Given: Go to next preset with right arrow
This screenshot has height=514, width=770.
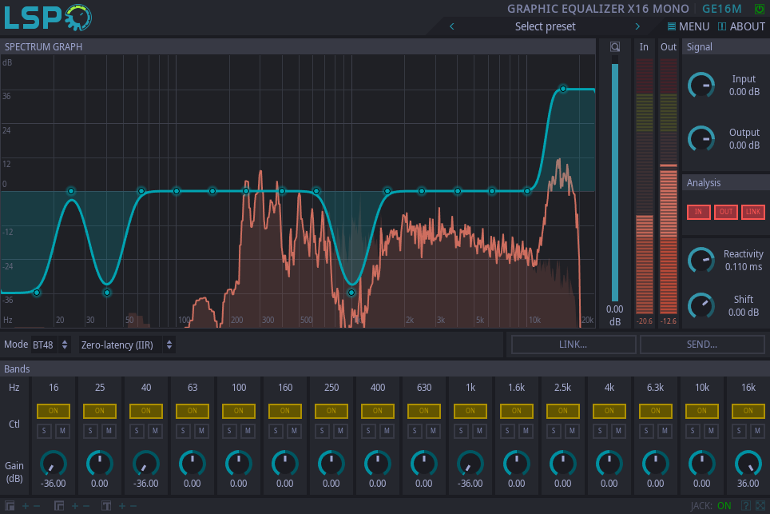Looking at the screenshot, I should coord(637,26).
